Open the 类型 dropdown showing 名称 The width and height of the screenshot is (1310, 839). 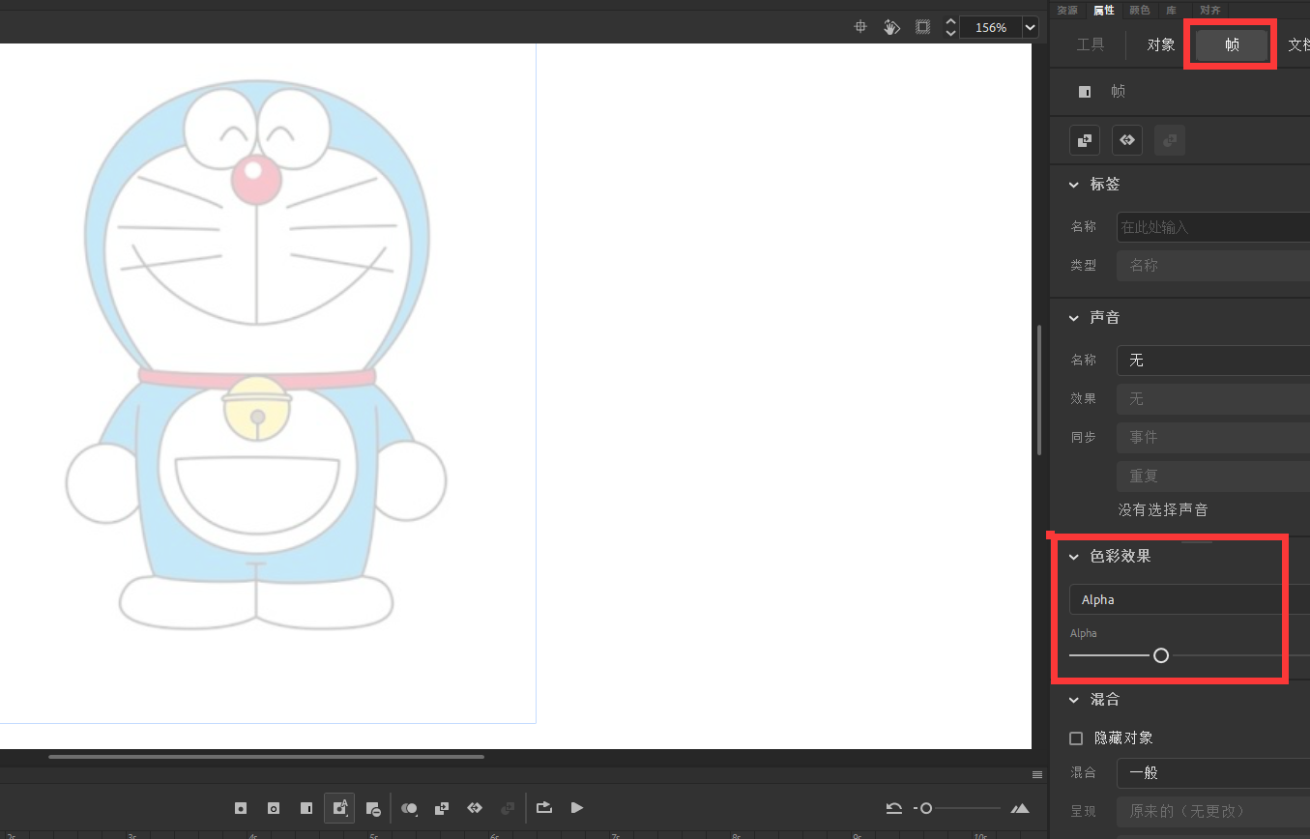click(x=1213, y=265)
